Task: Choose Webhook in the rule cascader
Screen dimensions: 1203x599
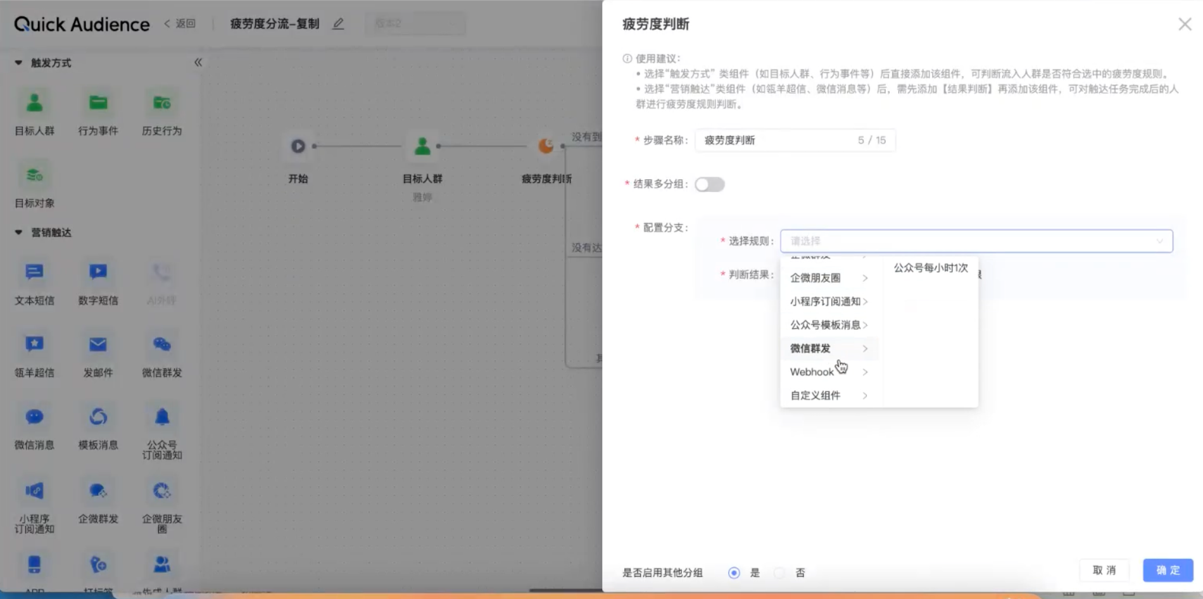Action: pyautogui.click(x=829, y=372)
